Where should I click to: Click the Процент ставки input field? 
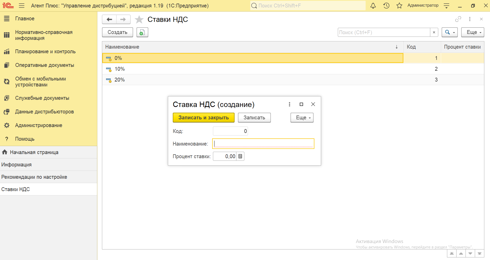(x=225, y=156)
